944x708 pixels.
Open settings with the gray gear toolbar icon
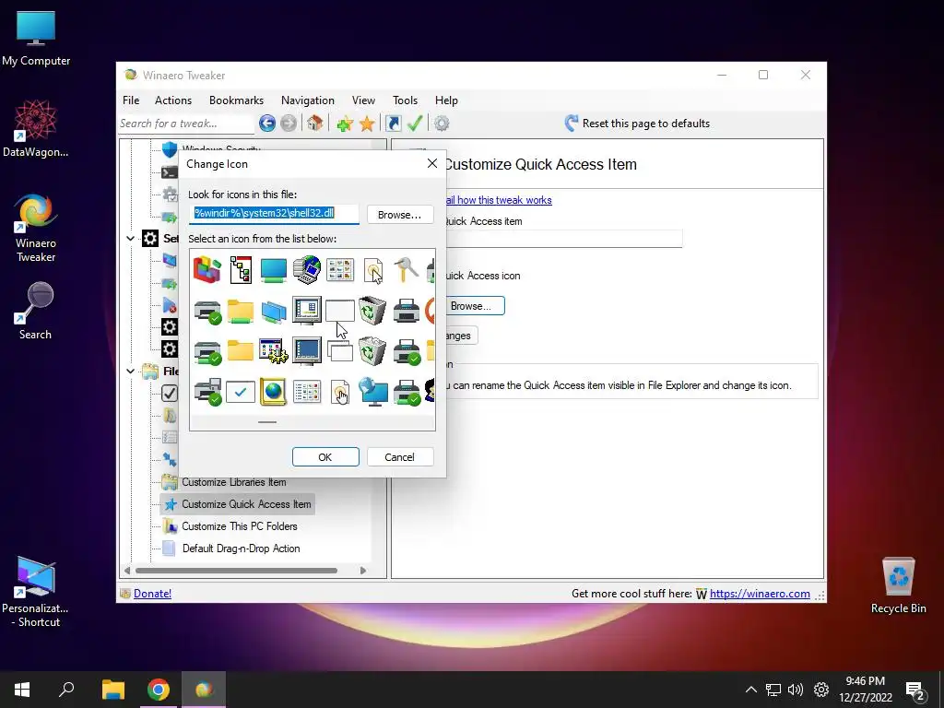(x=442, y=124)
